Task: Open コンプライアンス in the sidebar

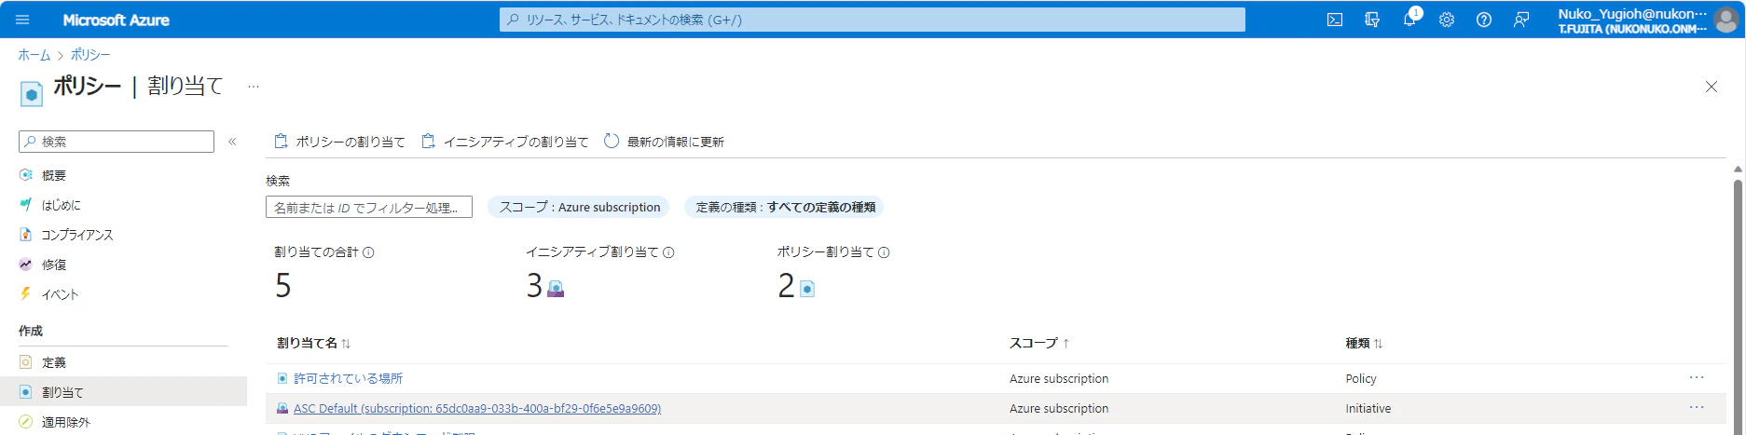Action: coord(76,235)
